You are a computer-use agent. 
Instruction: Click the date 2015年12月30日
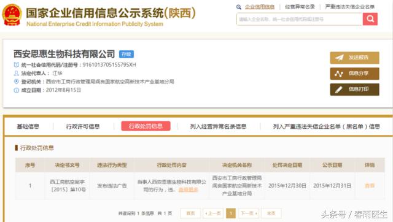[x=287, y=186]
